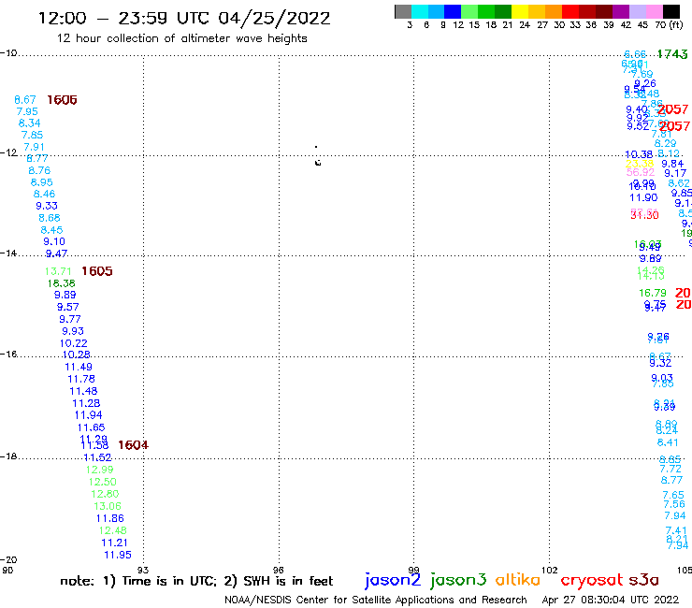Click the 11.94 wave height value
The width and height of the screenshot is (692, 608).
[x=88, y=415]
